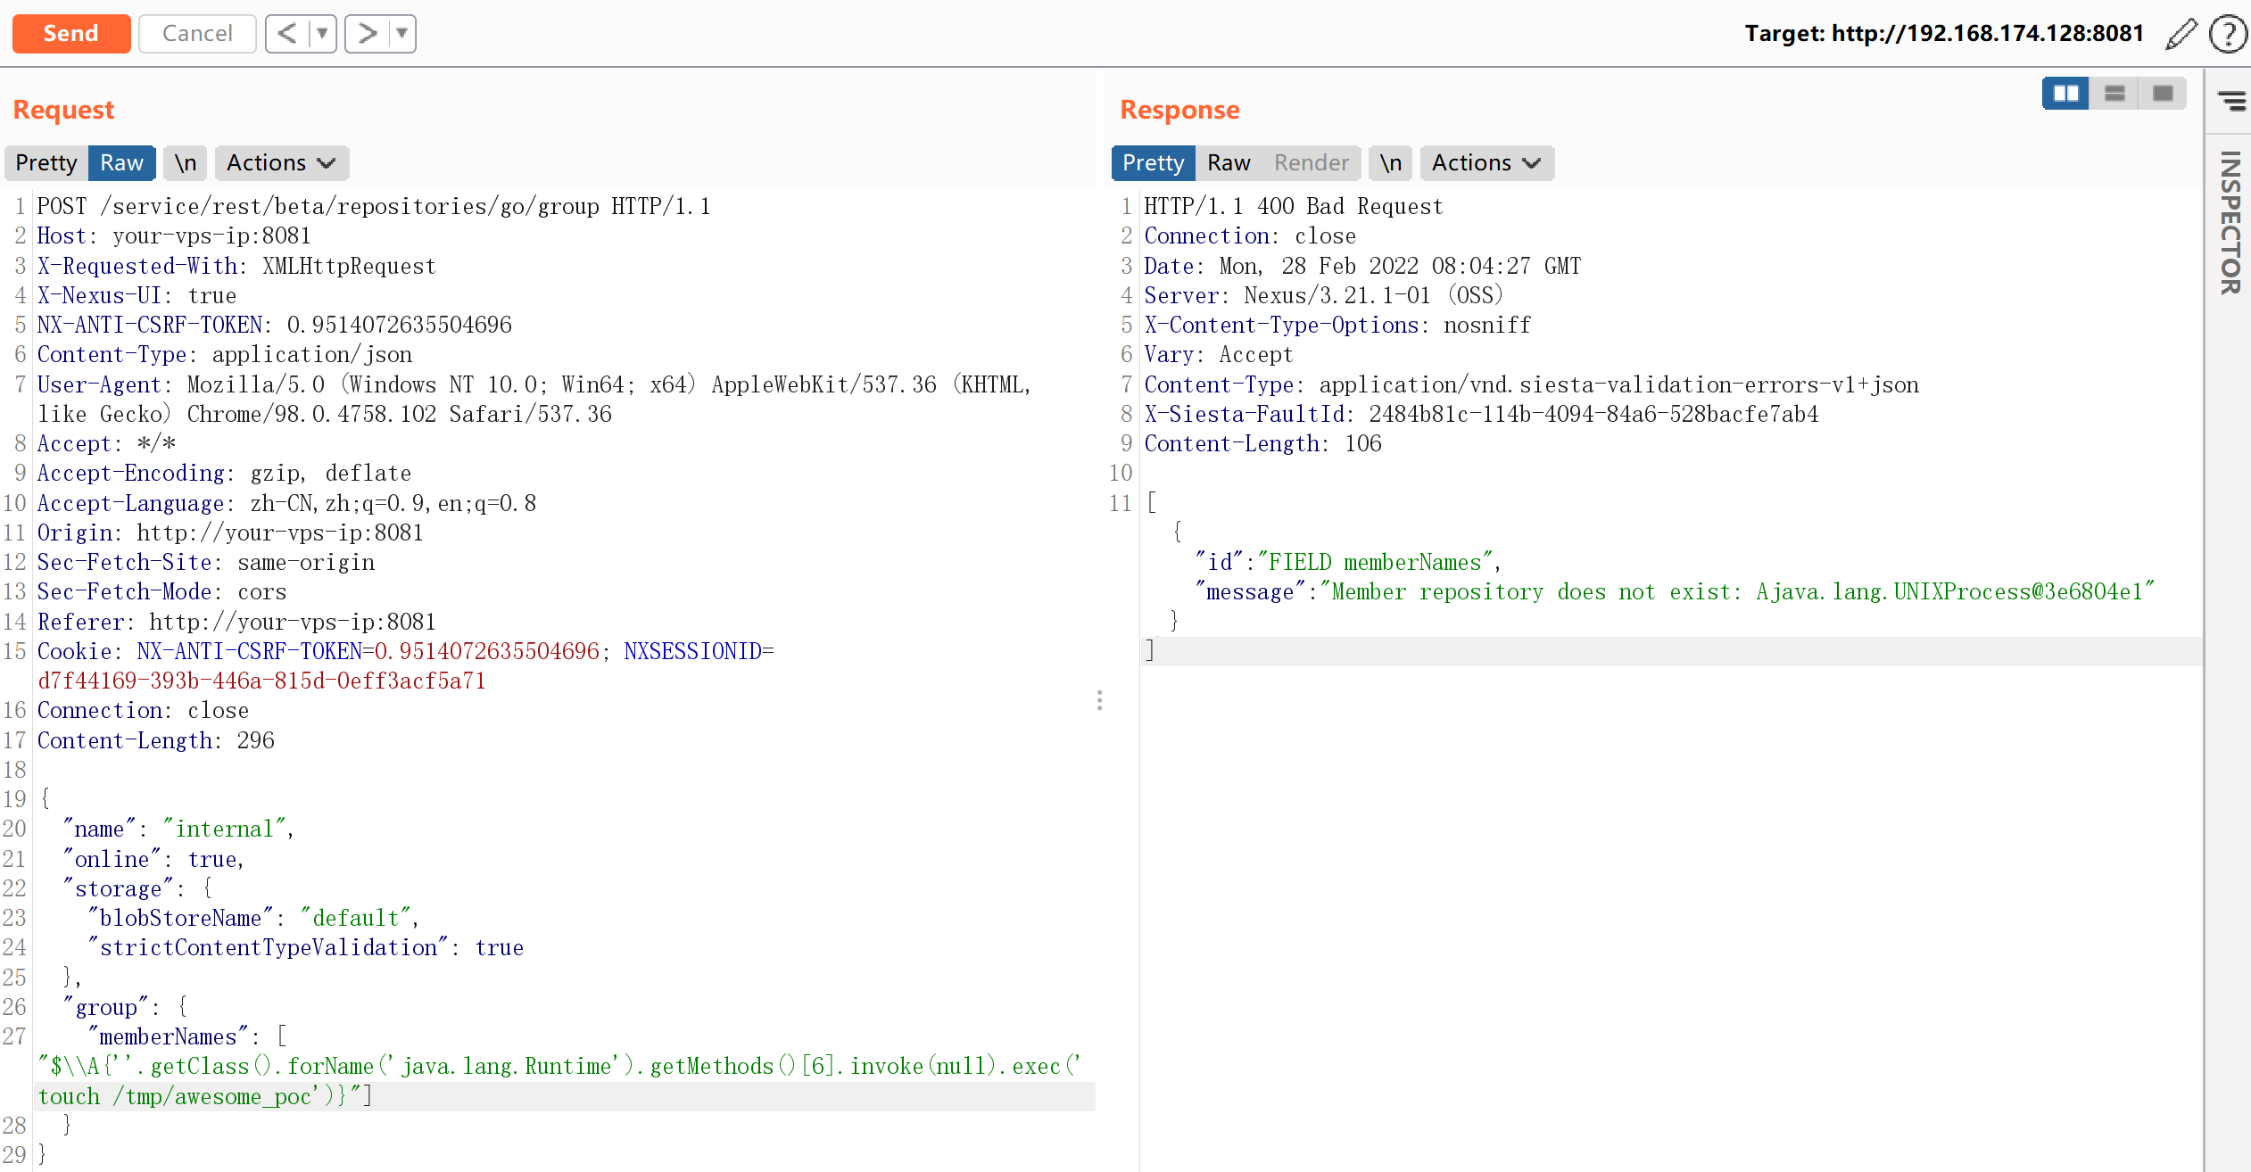Expand the Request Actions dropdown
Viewport: 2251px width, 1172px height.
coord(280,162)
